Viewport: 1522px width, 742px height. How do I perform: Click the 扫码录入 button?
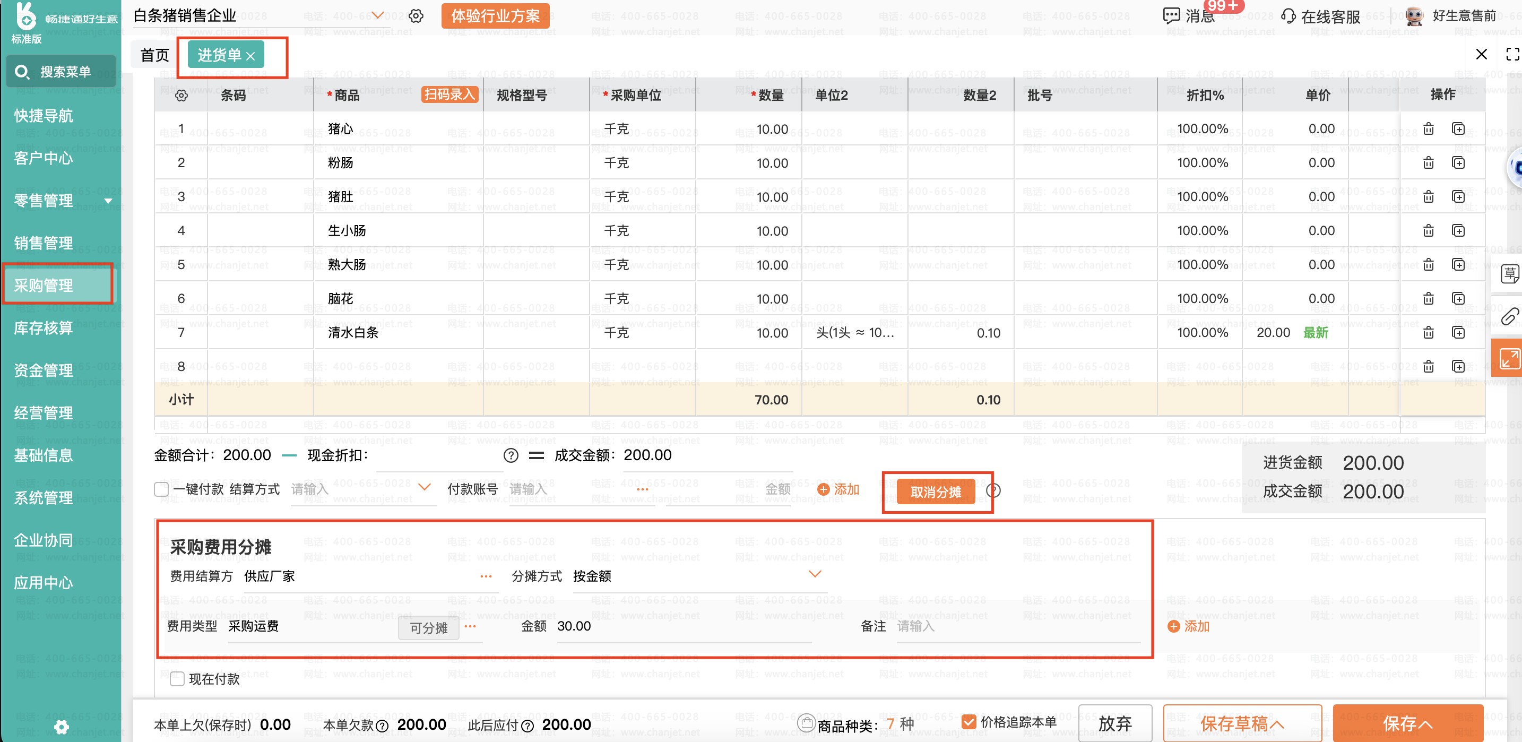(449, 94)
